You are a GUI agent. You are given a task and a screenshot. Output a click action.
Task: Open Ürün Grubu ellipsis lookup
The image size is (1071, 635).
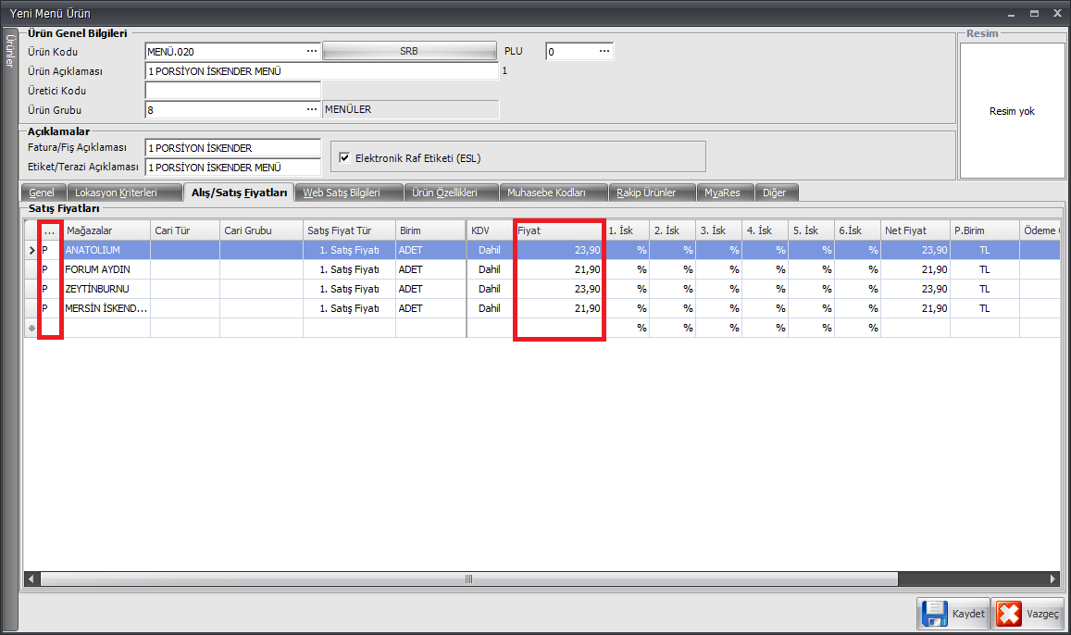click(312, 110)
